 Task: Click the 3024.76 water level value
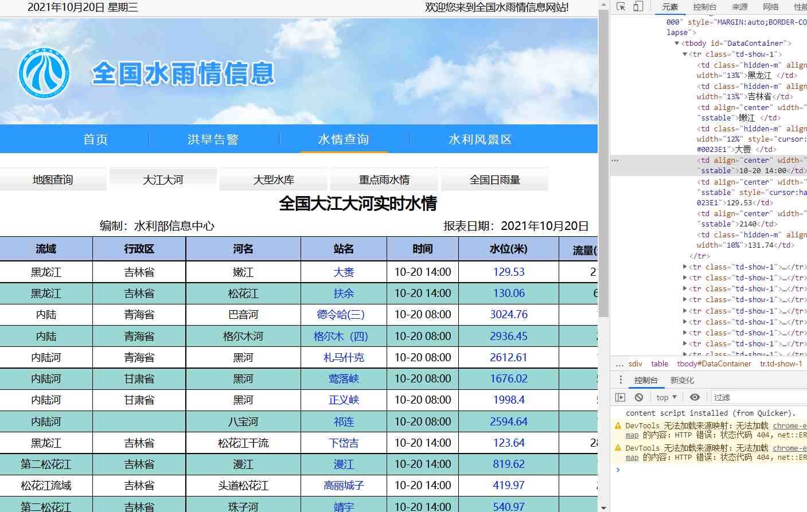[x=509, y=314]
